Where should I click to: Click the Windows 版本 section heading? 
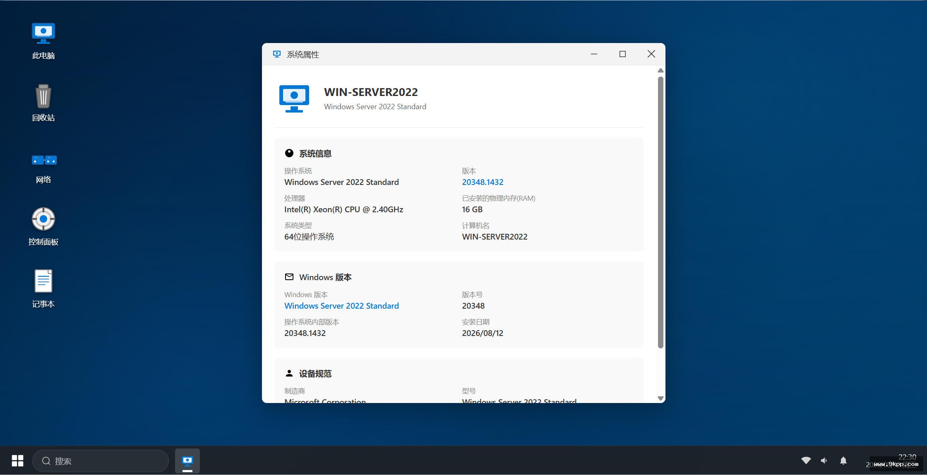coord(325,277)
